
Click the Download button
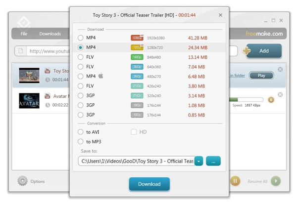pos(149,184)
